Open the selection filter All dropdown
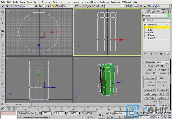The width and height of the screenshot is (172, 119). [x=28, y=6]
